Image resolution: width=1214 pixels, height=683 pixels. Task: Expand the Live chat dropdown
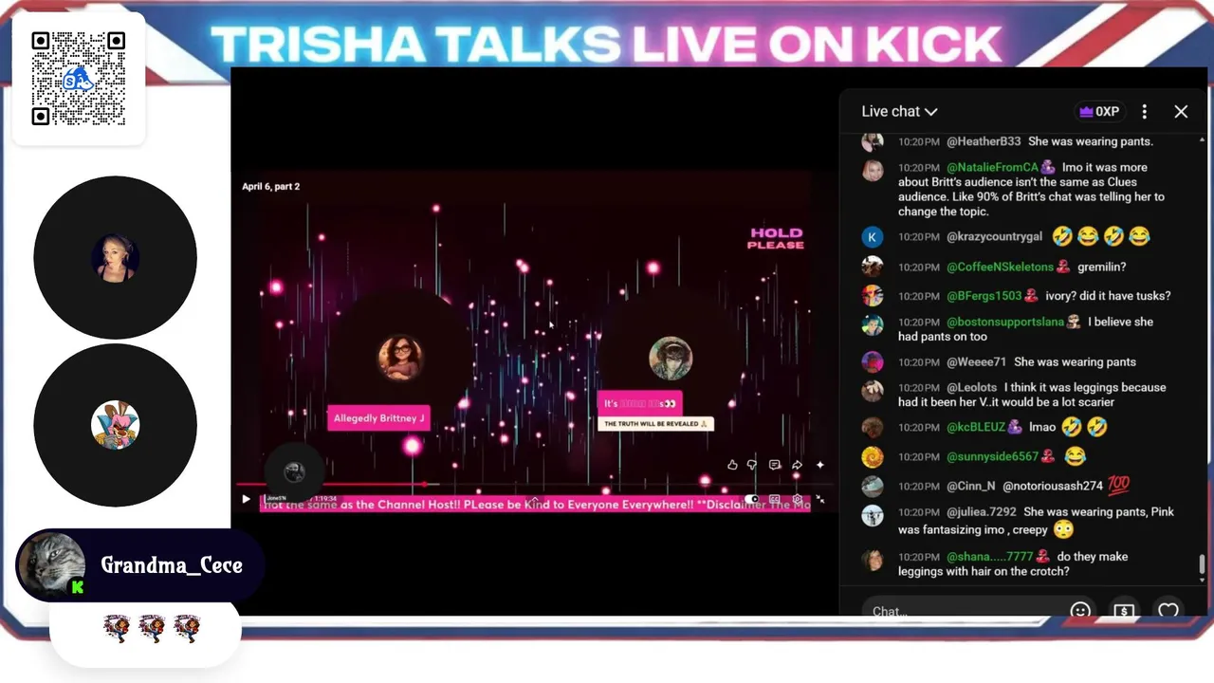899,111
